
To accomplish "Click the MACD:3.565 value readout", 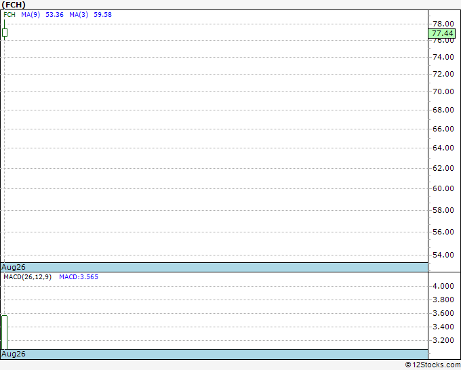I will [79, 277].
